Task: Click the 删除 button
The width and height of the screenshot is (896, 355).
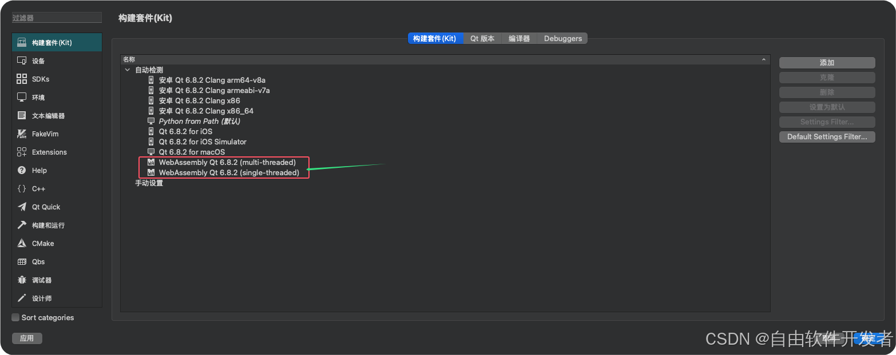Action: tap(827, 92)
